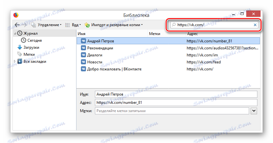Click the https://vk.com/ address in last row

200,69
